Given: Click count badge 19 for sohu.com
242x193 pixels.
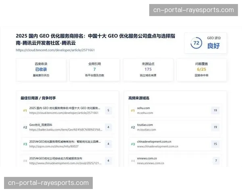Looking at the screenshot, I should point(215,110).
